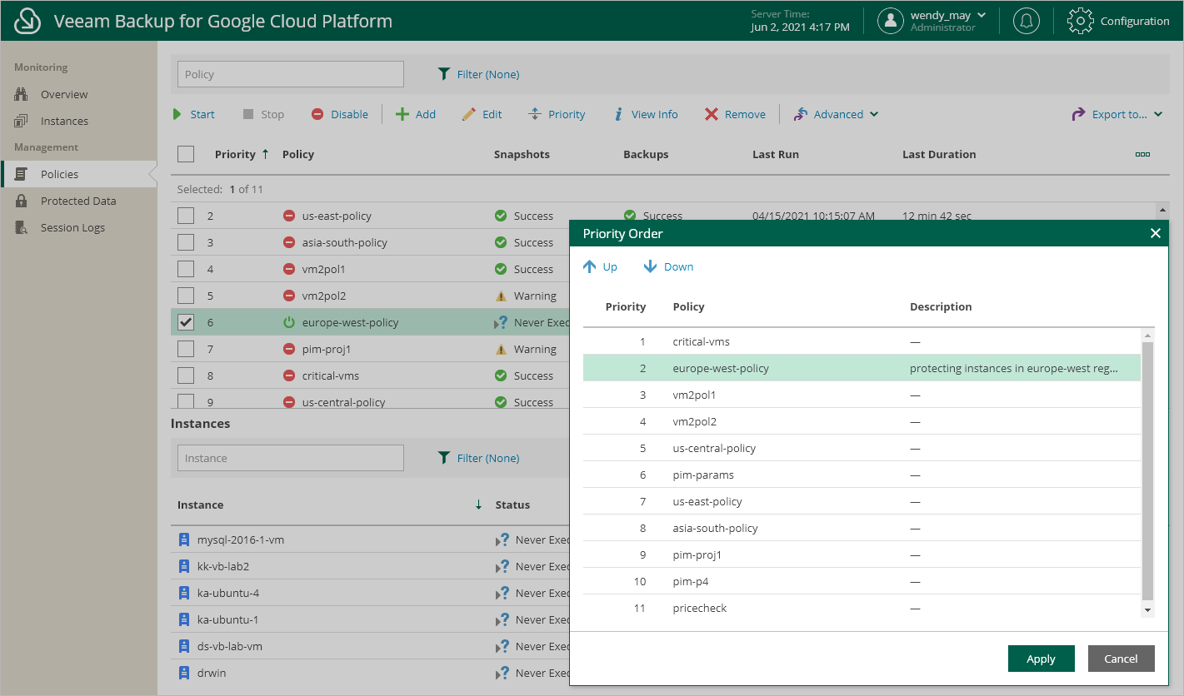Focus the Instance search field
Image resolution: width=1184 pixels, height=696 pixels.
pyautogui.click(x=291, y=458)
